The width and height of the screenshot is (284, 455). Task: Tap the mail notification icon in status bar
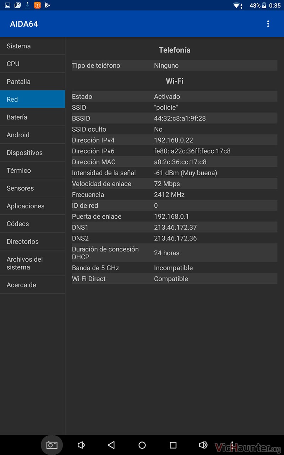tap(17, 5)
